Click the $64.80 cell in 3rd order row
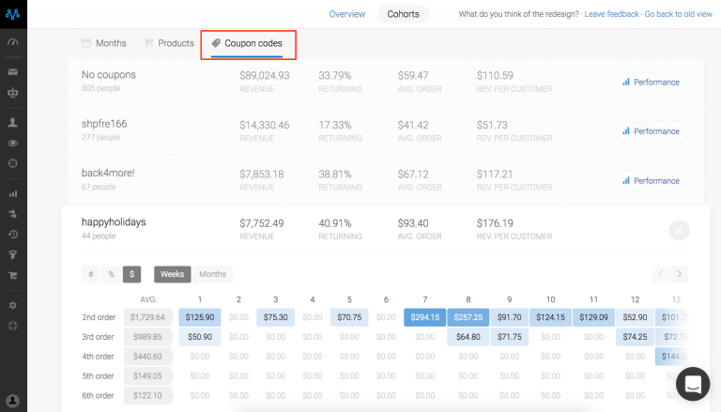This screenshot has width=721, height=412. click(468, 337)
